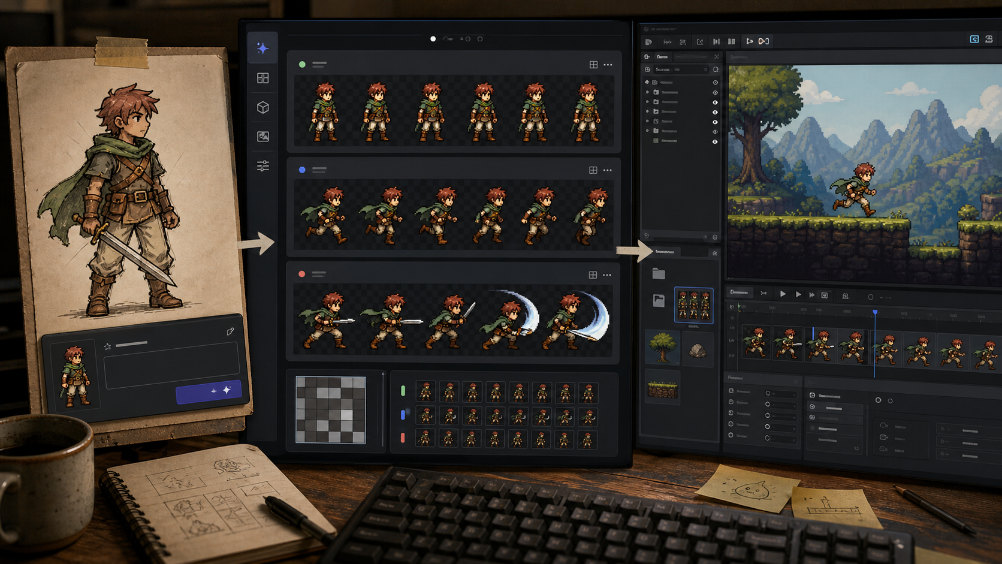This screenshot has width=1002, height=564.
Task: Click the character rig icon in timeline toolbar
Action: [845, 295]
